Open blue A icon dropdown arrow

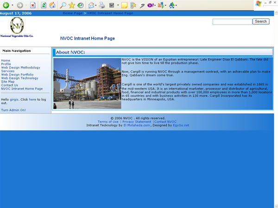click(x=176, y=5)
